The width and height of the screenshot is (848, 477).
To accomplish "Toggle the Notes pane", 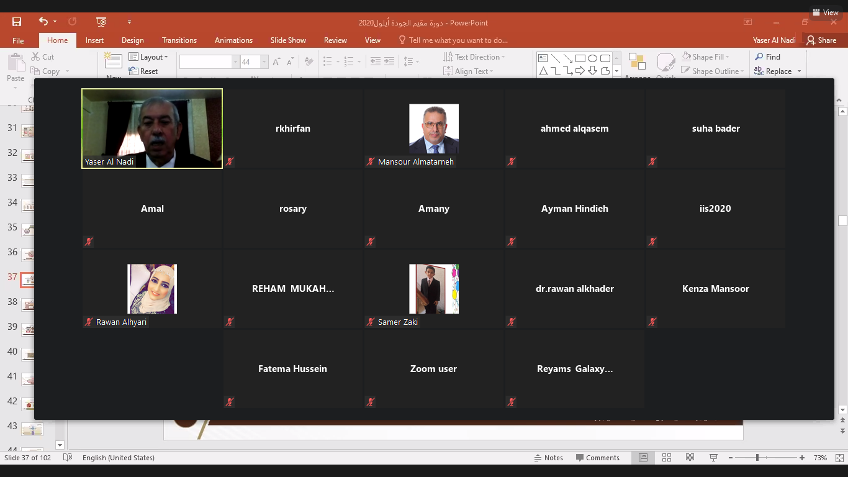I will [x=548, y=458].
